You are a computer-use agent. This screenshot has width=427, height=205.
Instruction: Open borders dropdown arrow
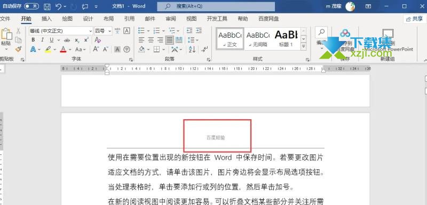pos(163,50)
